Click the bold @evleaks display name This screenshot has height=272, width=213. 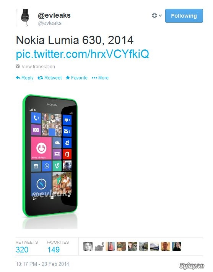(x=54, y=15)
